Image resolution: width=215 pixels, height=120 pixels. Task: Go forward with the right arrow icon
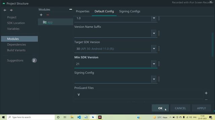pos(11,10)
